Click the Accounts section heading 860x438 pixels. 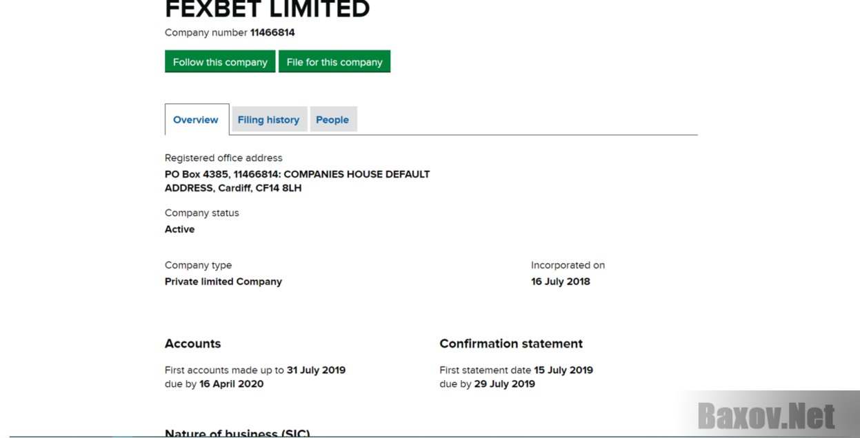pyautogui.click(x=193, y=344)
